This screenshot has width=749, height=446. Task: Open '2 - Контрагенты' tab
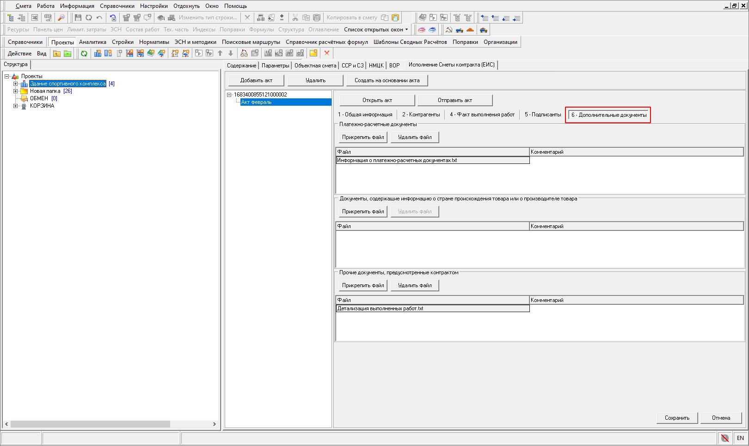(421, 115)
